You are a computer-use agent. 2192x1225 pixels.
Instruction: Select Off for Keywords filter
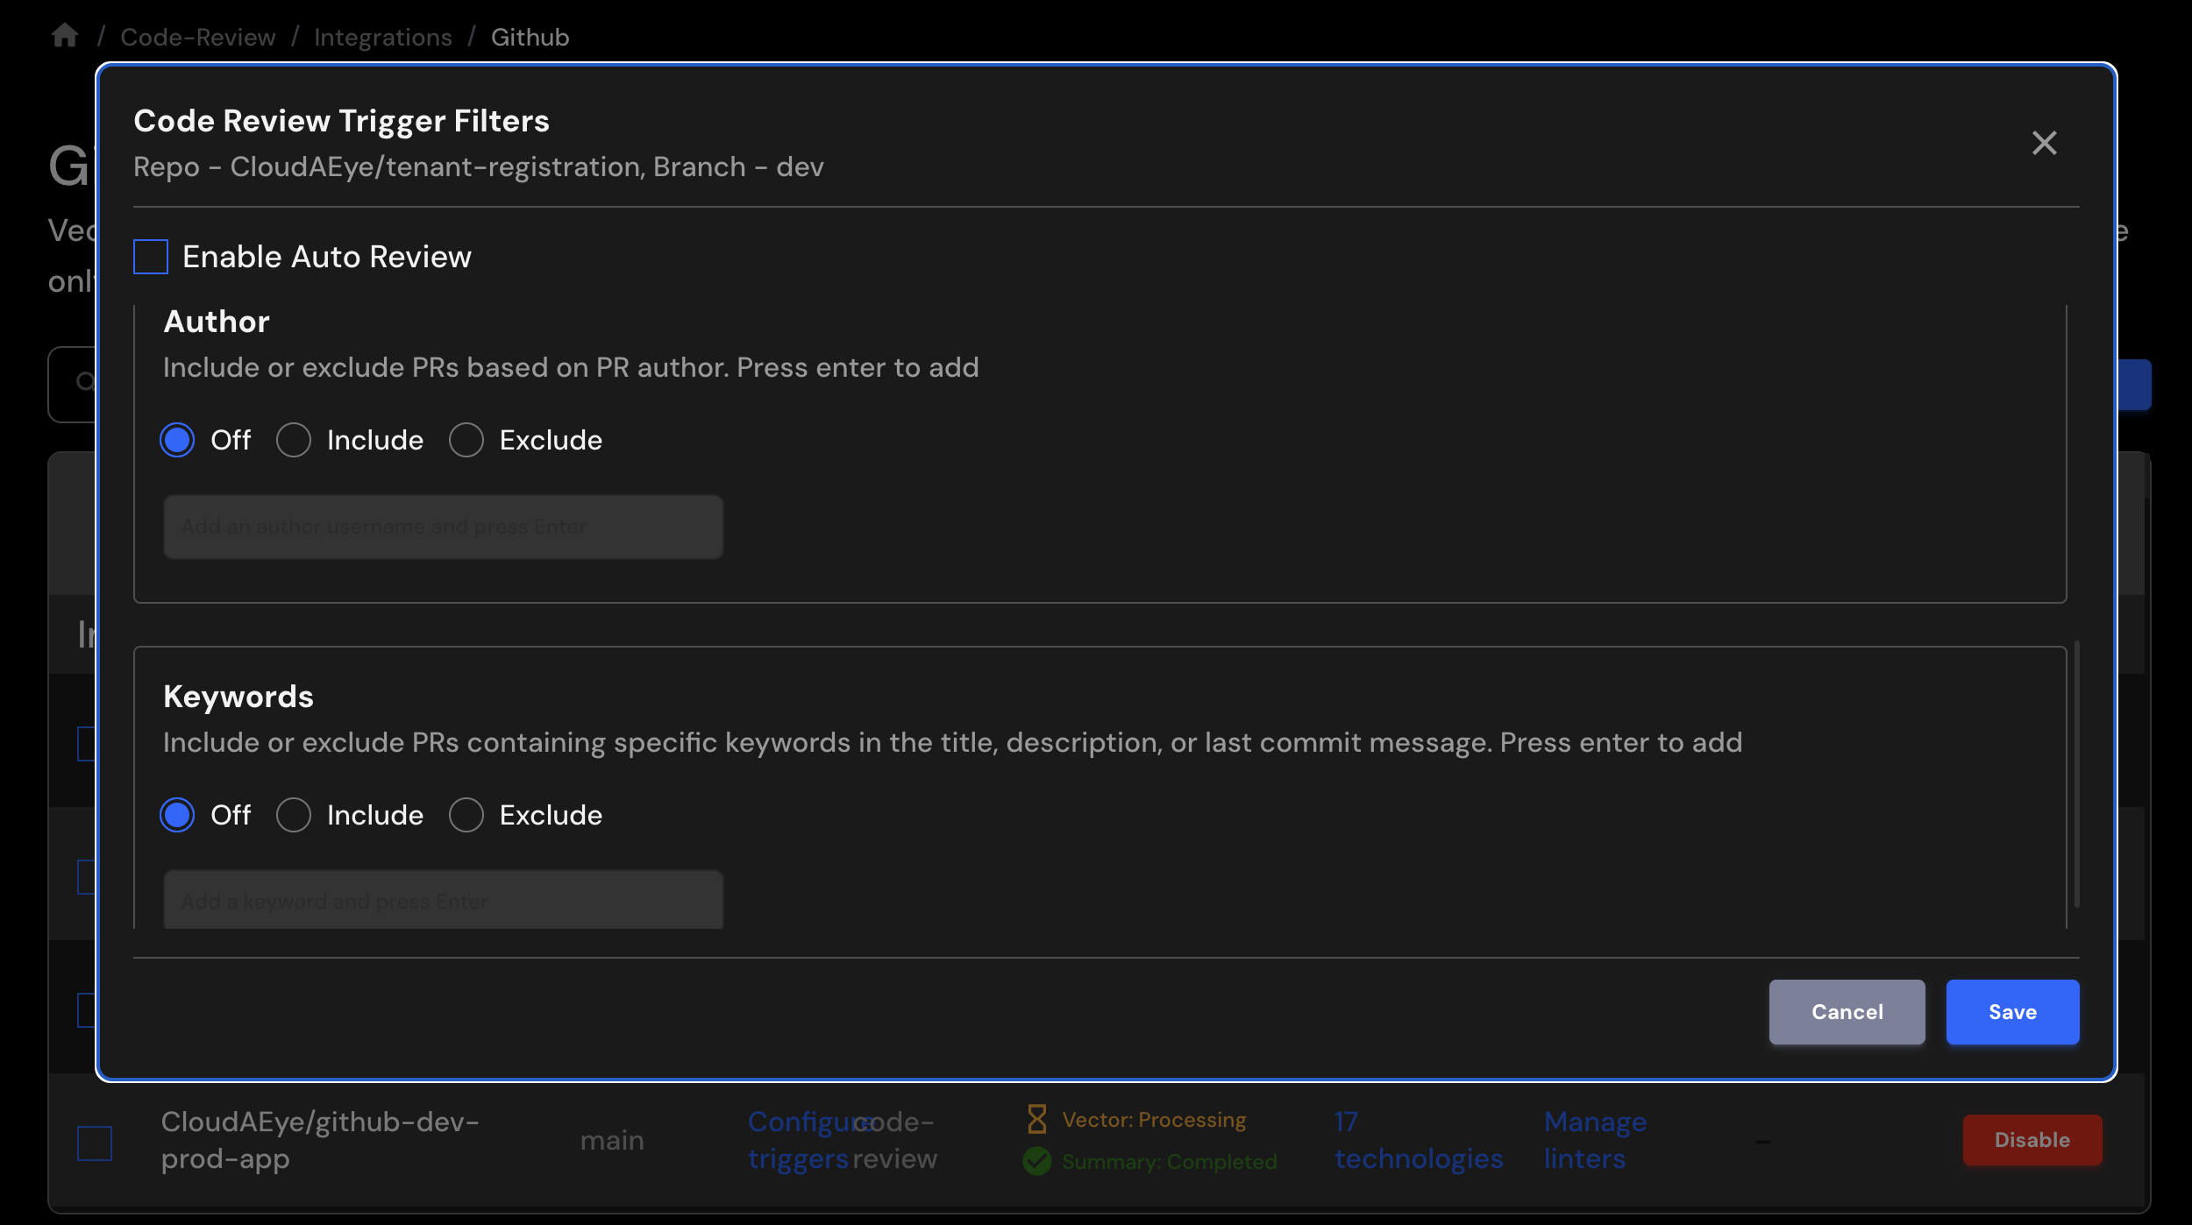pyautogui.click(x=177, y=815)
